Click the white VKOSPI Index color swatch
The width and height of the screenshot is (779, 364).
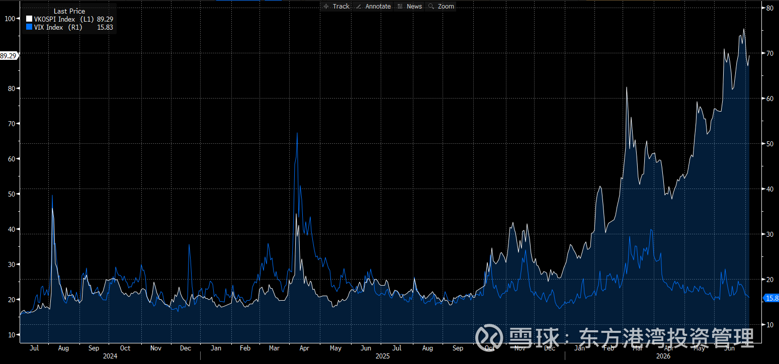29,19
